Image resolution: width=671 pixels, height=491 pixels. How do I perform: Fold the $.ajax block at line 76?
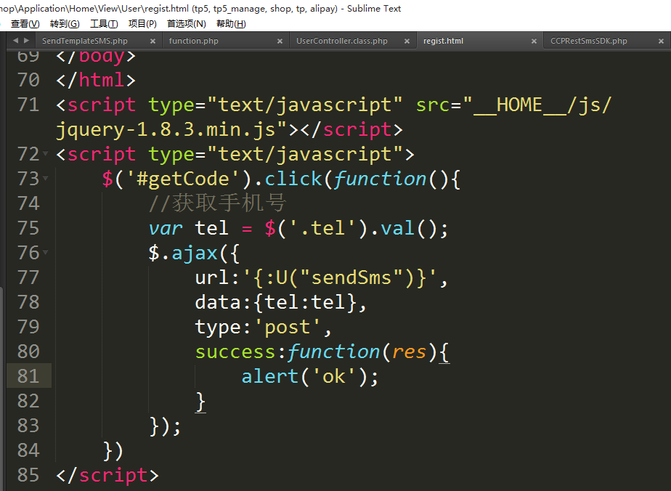coord(46,253)
